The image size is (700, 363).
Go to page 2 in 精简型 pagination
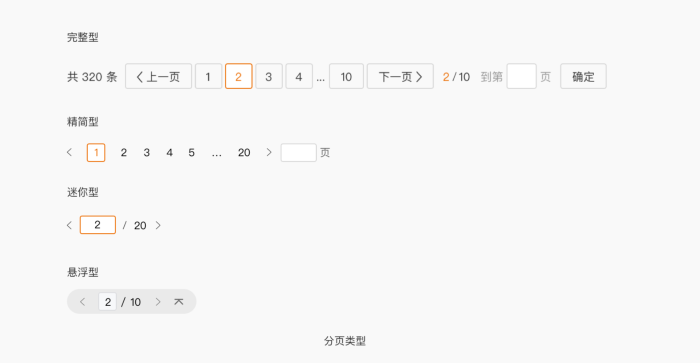124,153
